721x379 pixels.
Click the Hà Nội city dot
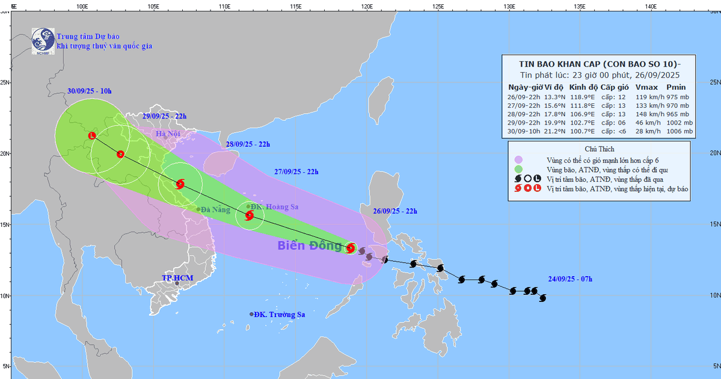166,137
